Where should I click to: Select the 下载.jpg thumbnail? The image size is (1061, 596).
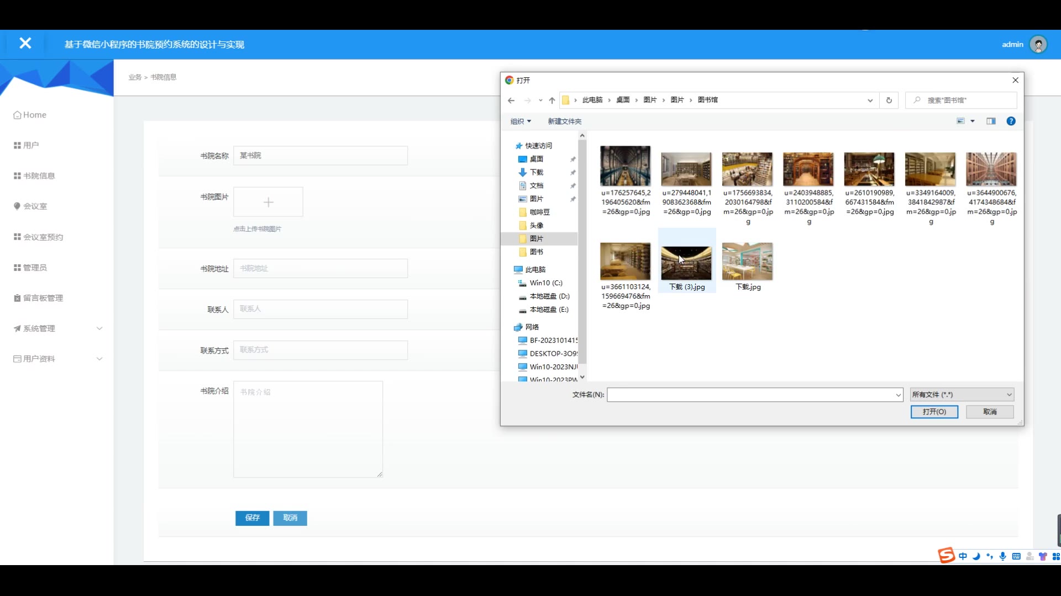coord(747,262)
